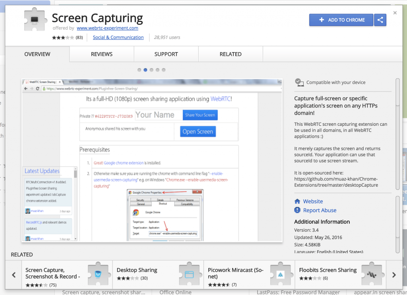This screenshot has height=295, width=407.
Task: Select the fifth screenshot carousel dot
Action: click(163, 70)
